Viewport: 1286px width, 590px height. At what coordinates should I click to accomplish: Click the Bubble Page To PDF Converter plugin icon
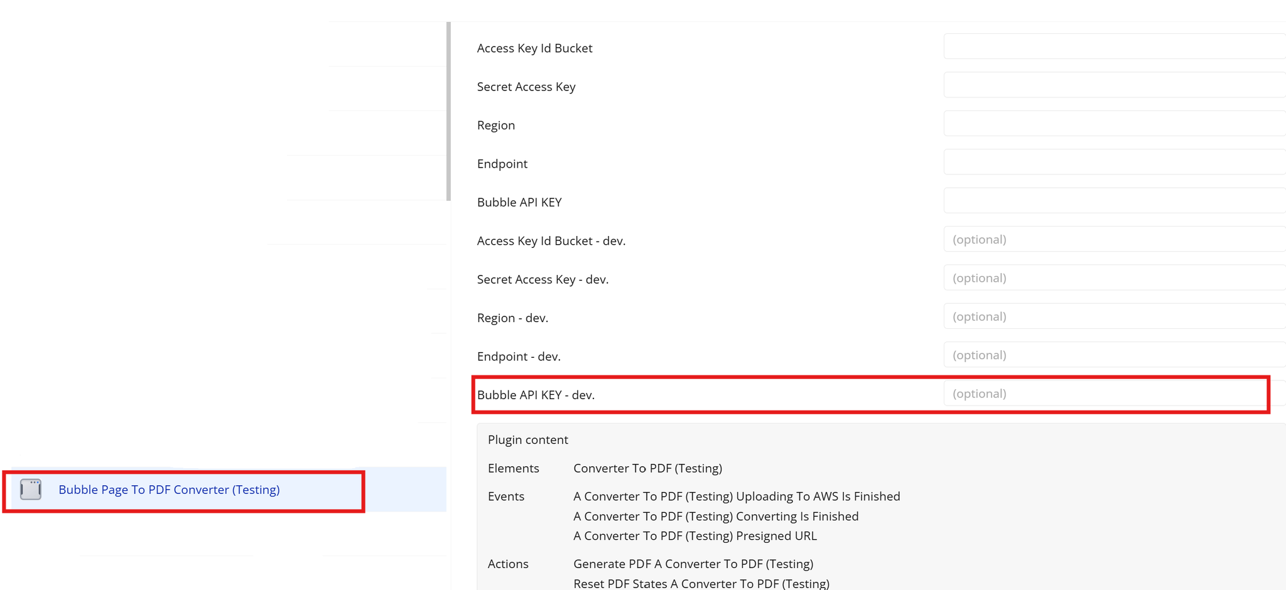pos(31,490)
